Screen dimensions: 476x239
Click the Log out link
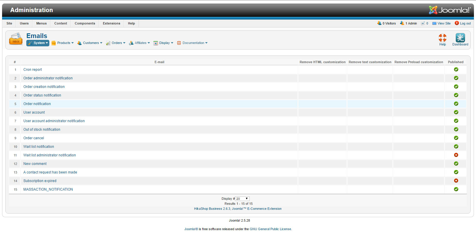pos(465,23)
